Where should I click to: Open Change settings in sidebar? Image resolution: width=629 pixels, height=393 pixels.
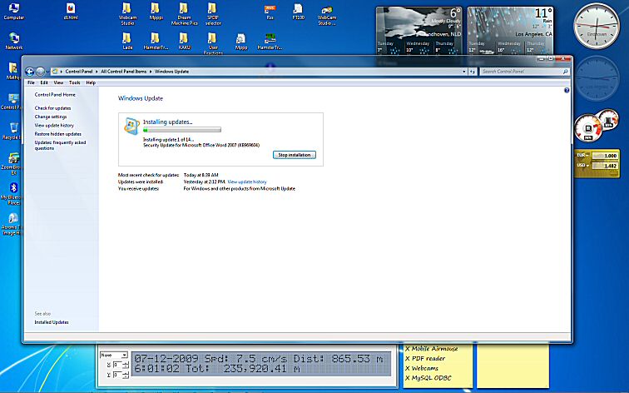tap(51, 117)
